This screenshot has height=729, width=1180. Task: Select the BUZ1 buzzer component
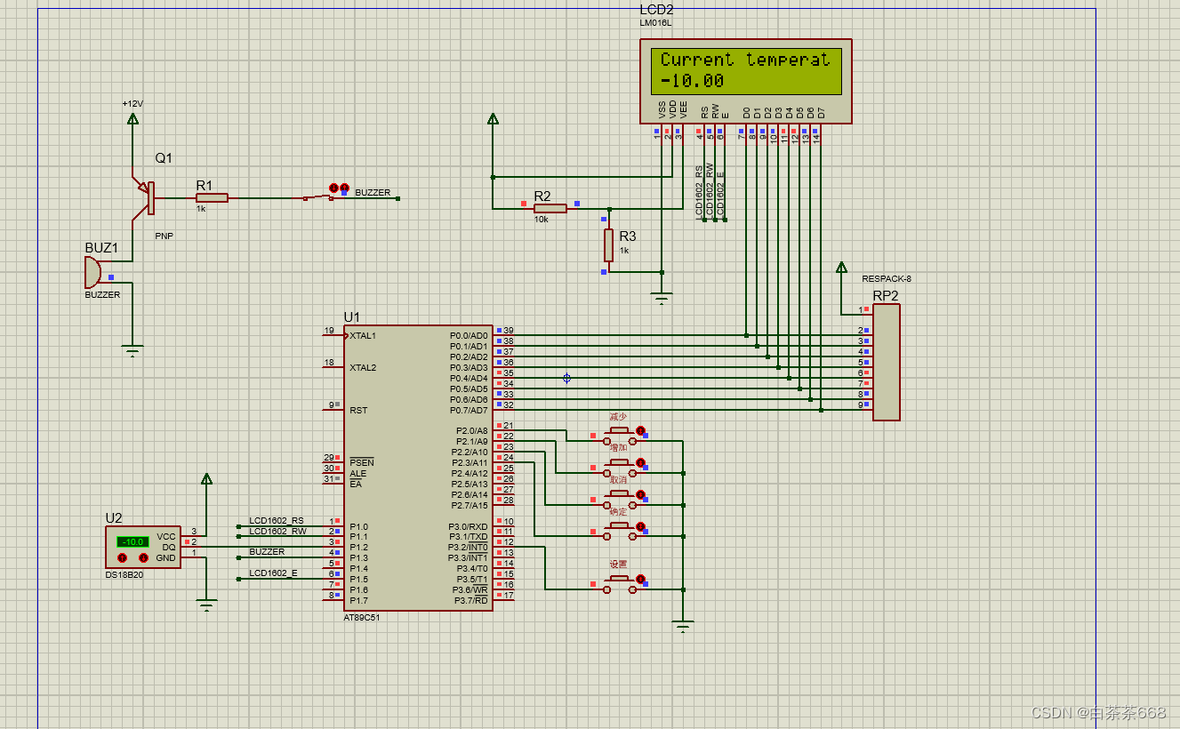point(92,272)
